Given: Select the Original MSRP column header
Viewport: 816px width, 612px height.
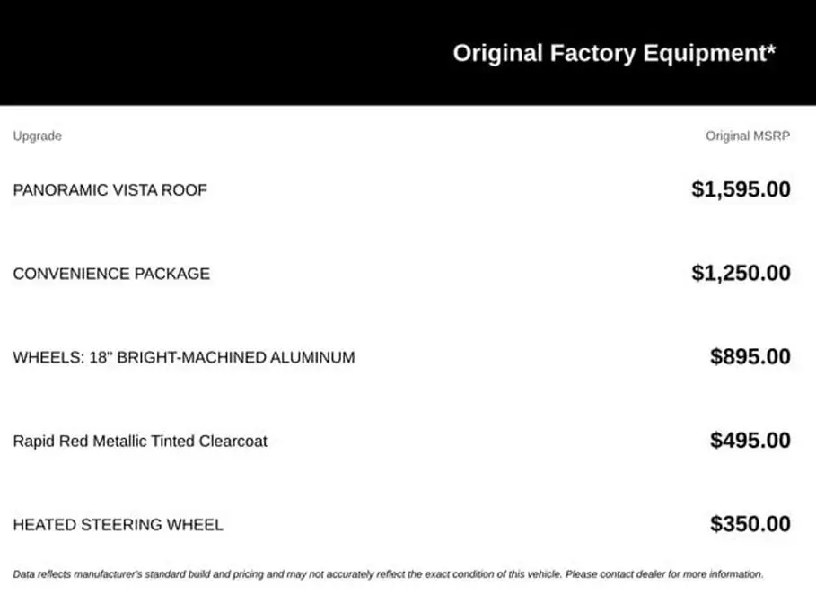Looking at the screenshot, I should [747, 136].
